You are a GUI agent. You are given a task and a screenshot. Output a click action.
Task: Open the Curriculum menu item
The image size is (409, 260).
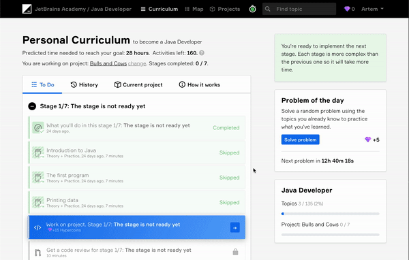[160, 9]
